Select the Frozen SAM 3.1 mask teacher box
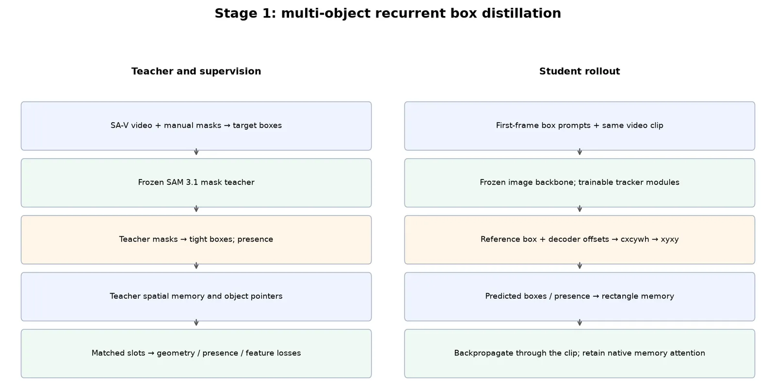The width and height of the screenshot is (776, 388). tap(196, 183)
